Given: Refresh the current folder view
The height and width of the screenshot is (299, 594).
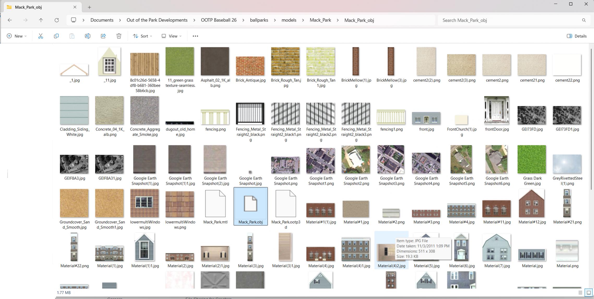Looking at the screenshot, I should coord(57,20).
